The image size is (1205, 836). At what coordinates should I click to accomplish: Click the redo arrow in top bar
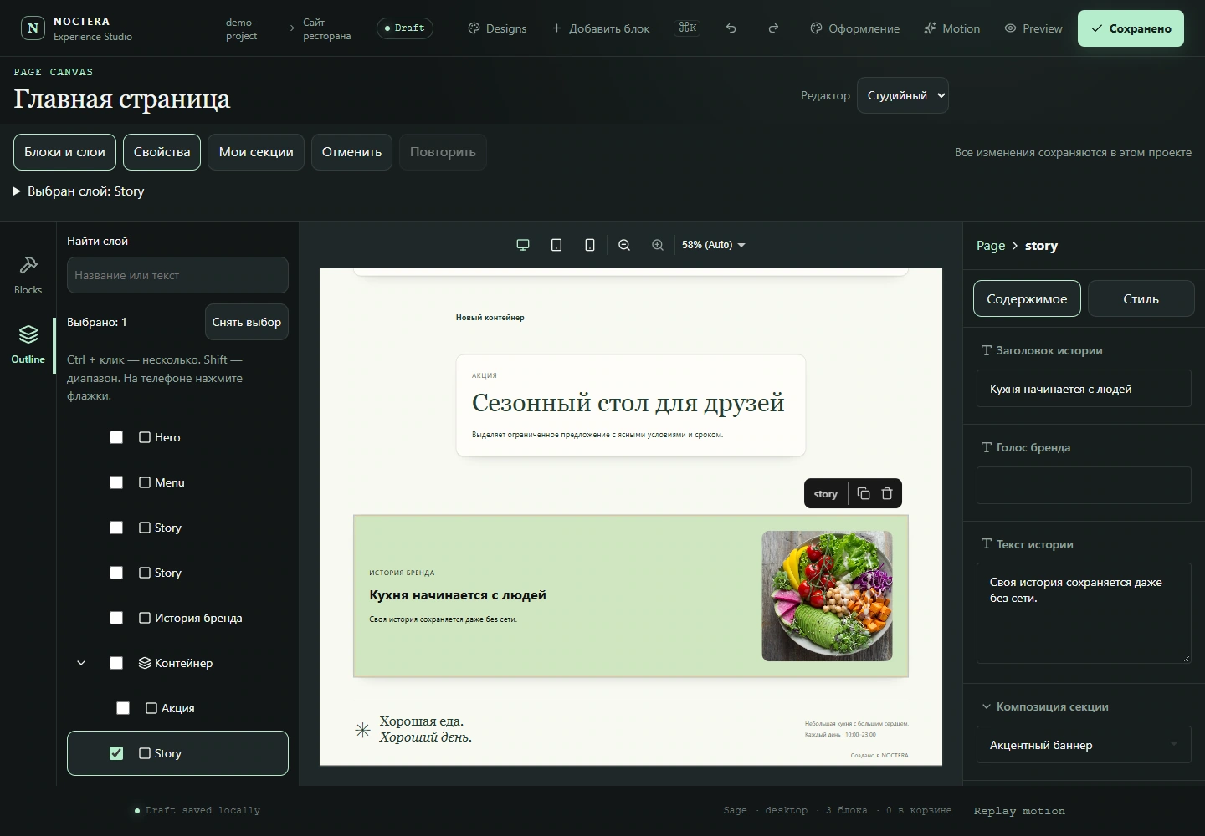(773, 28)
